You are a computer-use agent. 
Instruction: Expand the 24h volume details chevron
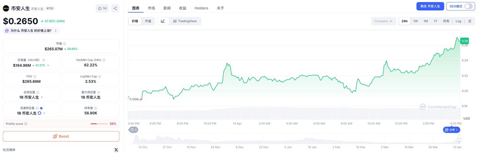pos(48,65)
